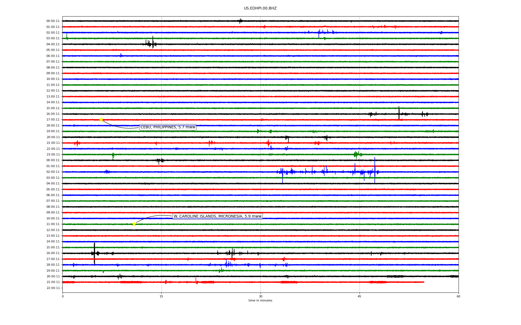This screenshot has width=521, height=325.
Task: Click the 'time in minutes' axis label
Action: (260, 301)
